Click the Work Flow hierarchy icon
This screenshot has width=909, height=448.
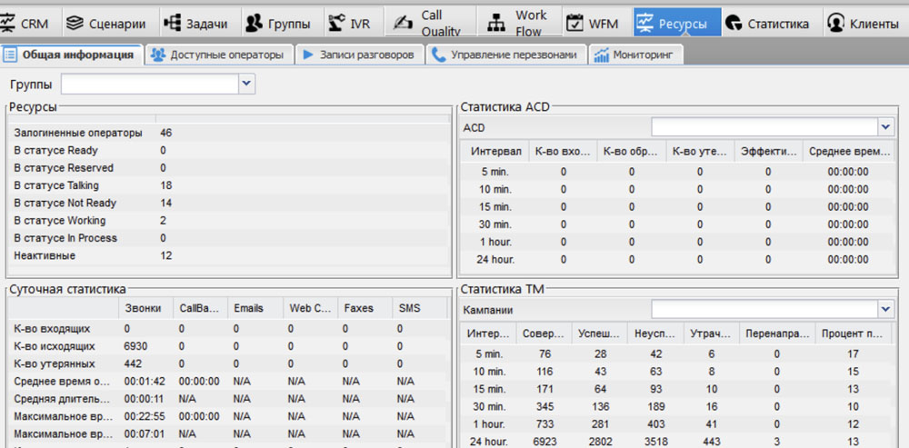(x=495, y=24)
